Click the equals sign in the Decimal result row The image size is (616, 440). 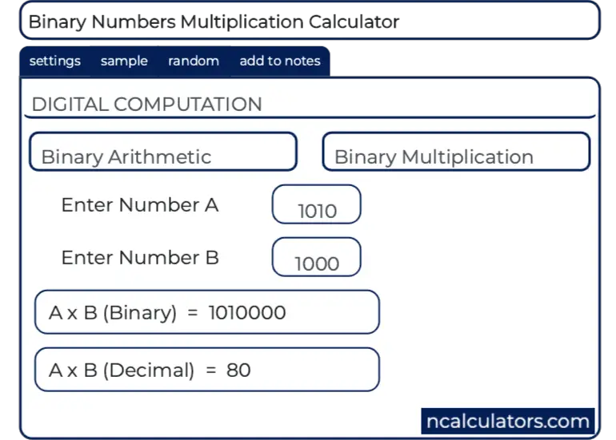210,371
